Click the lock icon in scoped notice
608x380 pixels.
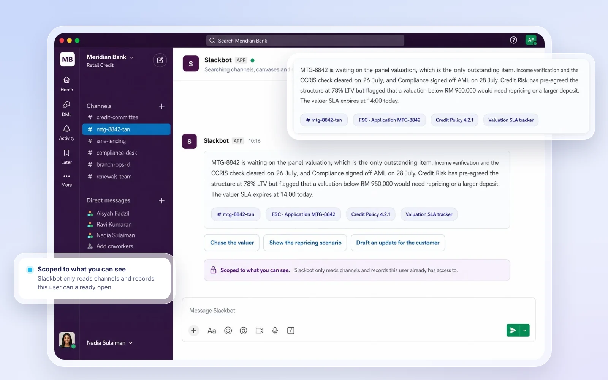(x=214, y=270)
